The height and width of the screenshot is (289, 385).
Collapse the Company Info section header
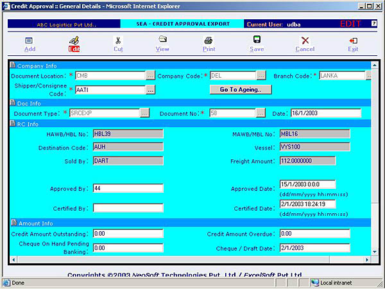pos(14,65)
